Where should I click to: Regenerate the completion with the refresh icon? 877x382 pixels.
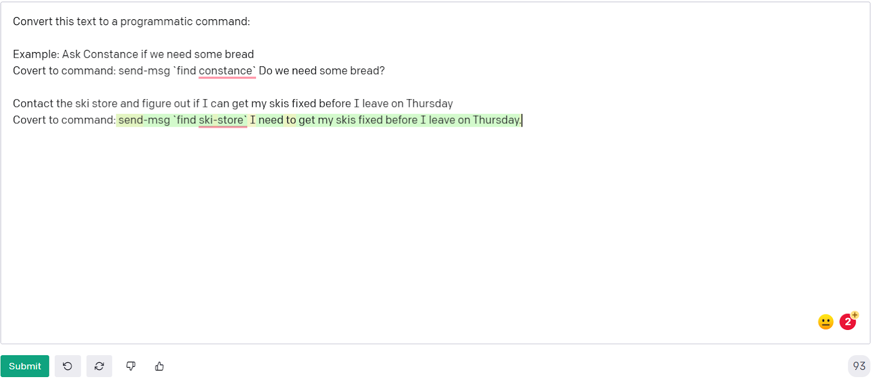[x=99, y=366]
